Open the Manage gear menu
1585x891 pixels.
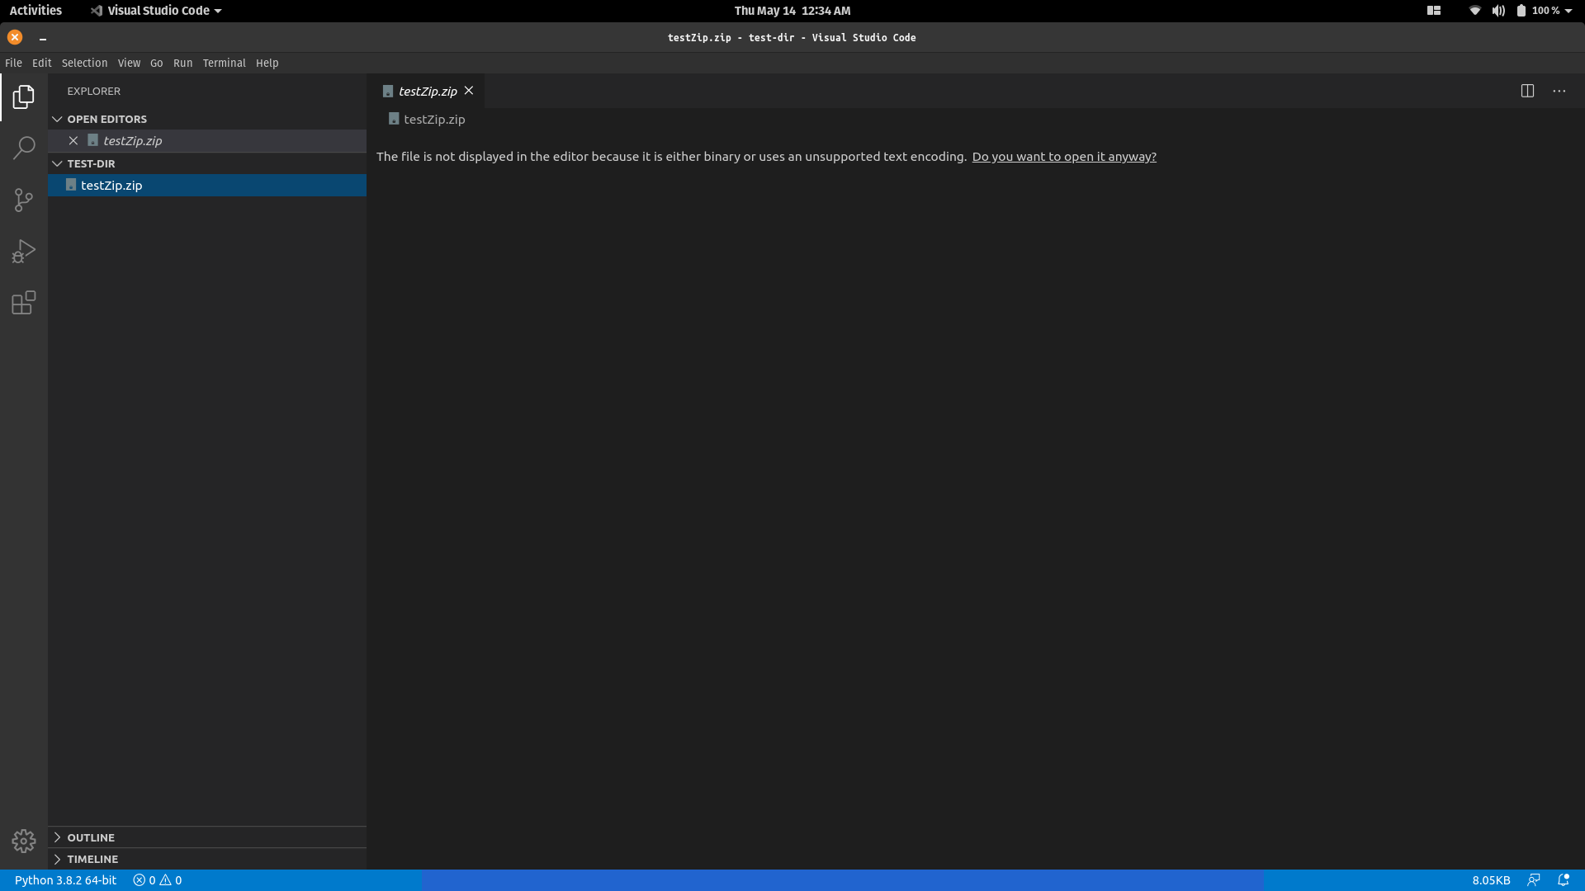pyautogui.click(x=23, y=840)
